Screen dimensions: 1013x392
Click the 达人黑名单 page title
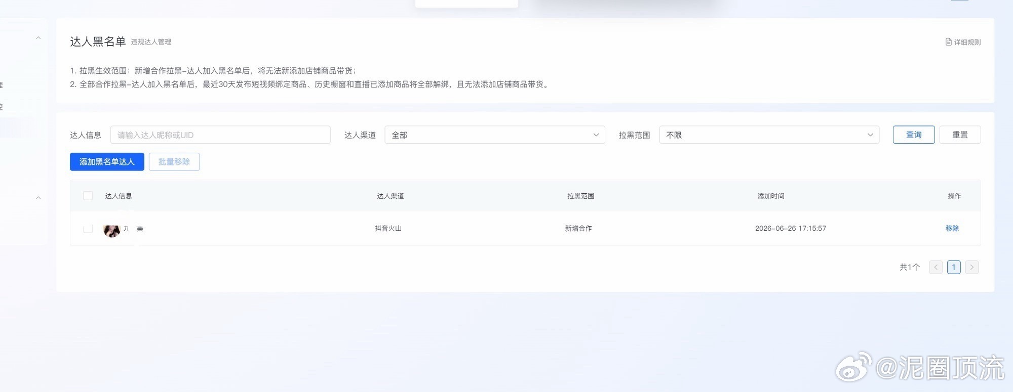coord(98,41)
